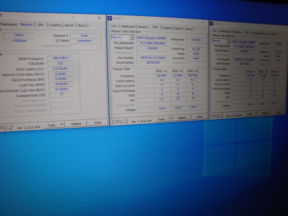Click the JEDEC #2 frequency cell 333 MHz in middle window
The width and height of the screenshot is (288, 216).
177,75
